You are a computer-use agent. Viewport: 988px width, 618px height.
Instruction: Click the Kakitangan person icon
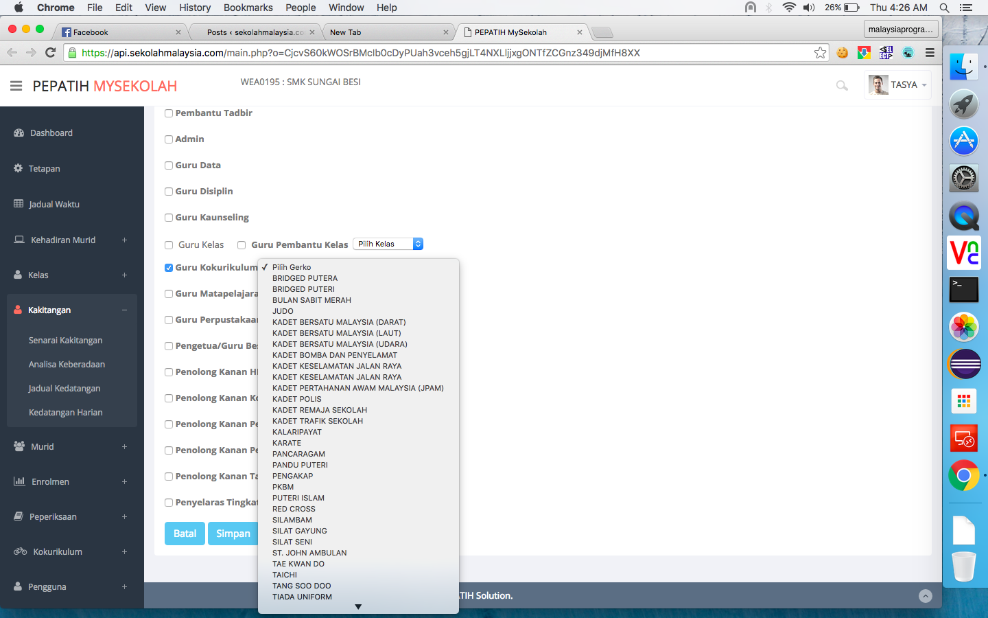(18, 310)
